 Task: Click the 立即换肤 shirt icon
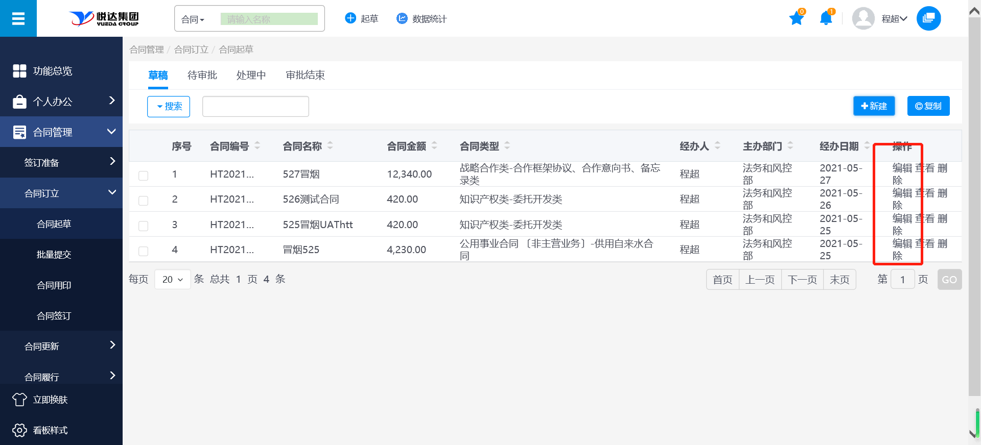19,400
